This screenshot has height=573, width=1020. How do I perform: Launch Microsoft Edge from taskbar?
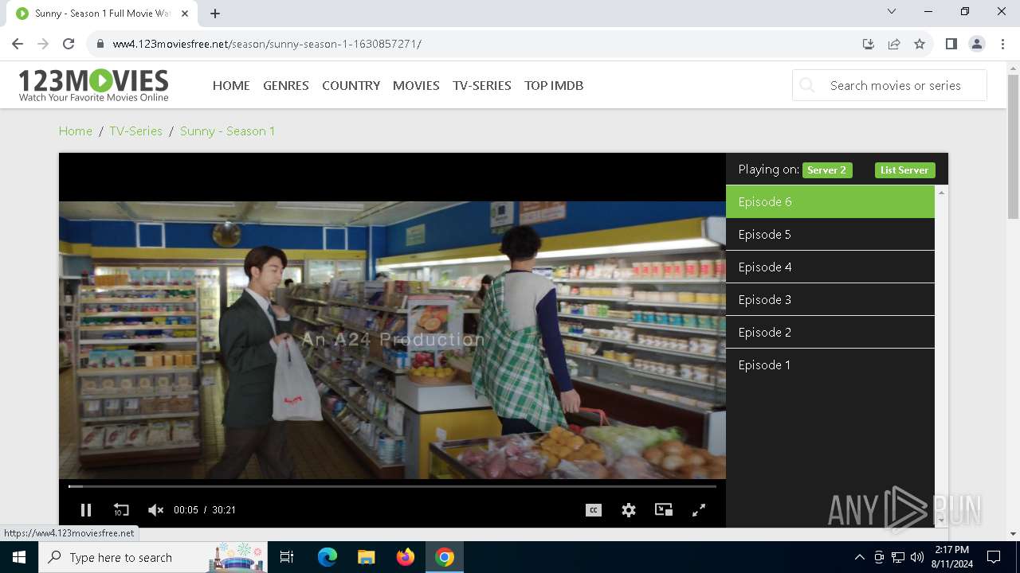tap(328, 557)
